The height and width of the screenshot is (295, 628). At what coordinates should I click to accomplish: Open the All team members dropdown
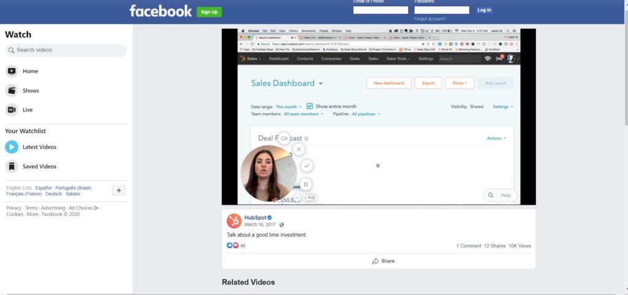[304, 114]
